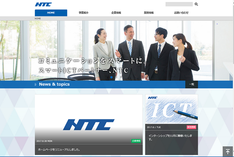The height and width of the screenshot is (157, 234).
Task: Open the 採用情報 menu item
Action: click(x=149, y=13)
